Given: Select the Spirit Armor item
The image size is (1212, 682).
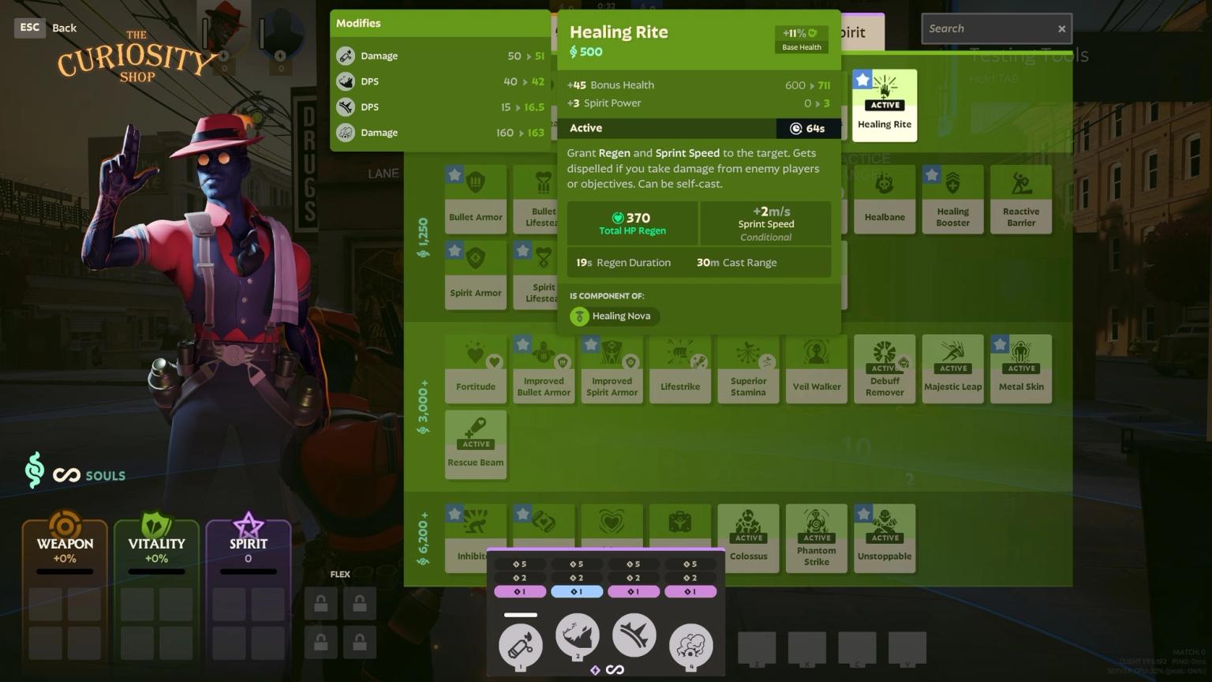Looking at the screenshot, I should point(475,275).
